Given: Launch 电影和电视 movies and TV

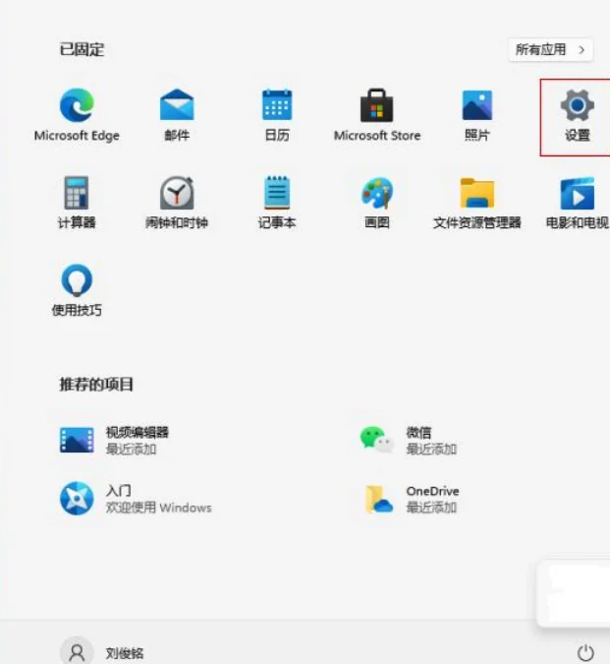Looking at the screenshot, I should (x=578, y=203).
